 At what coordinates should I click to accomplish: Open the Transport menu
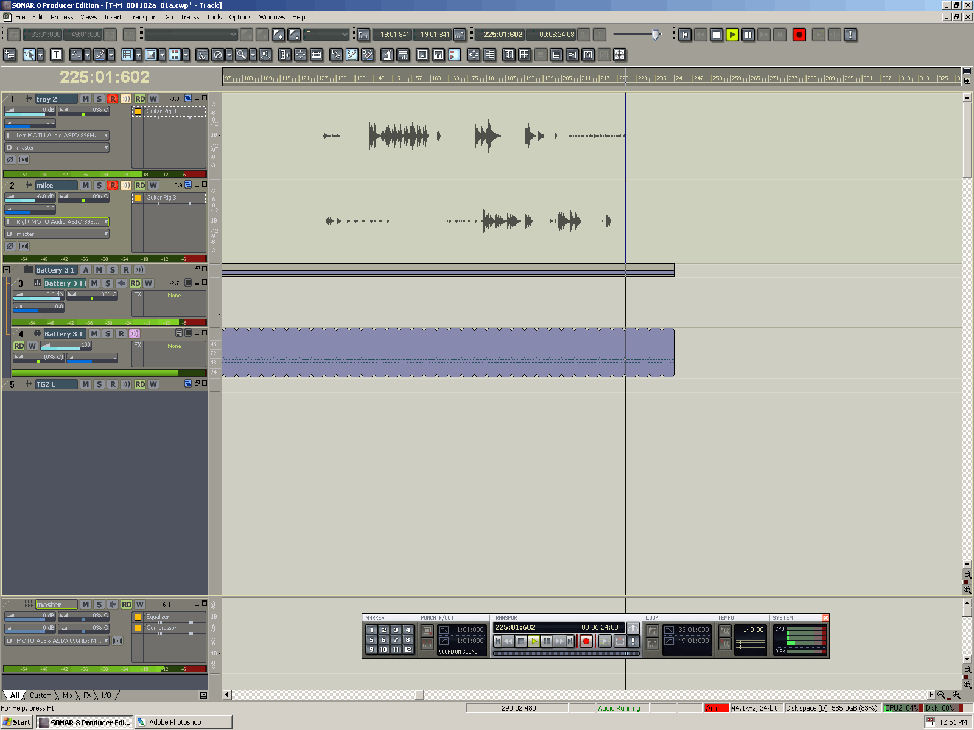point(143,17)
